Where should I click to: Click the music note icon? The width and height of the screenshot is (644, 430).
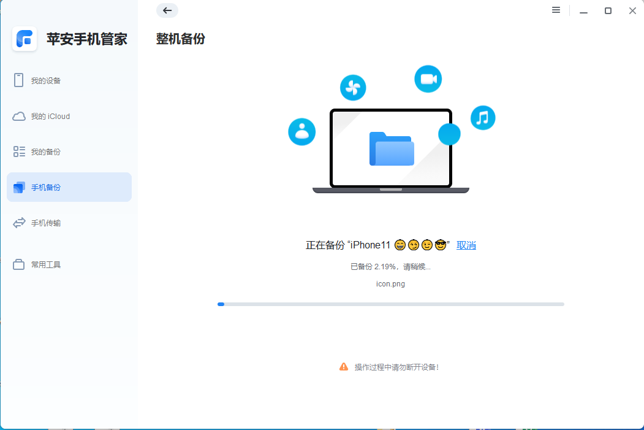[x=483, y=117]
